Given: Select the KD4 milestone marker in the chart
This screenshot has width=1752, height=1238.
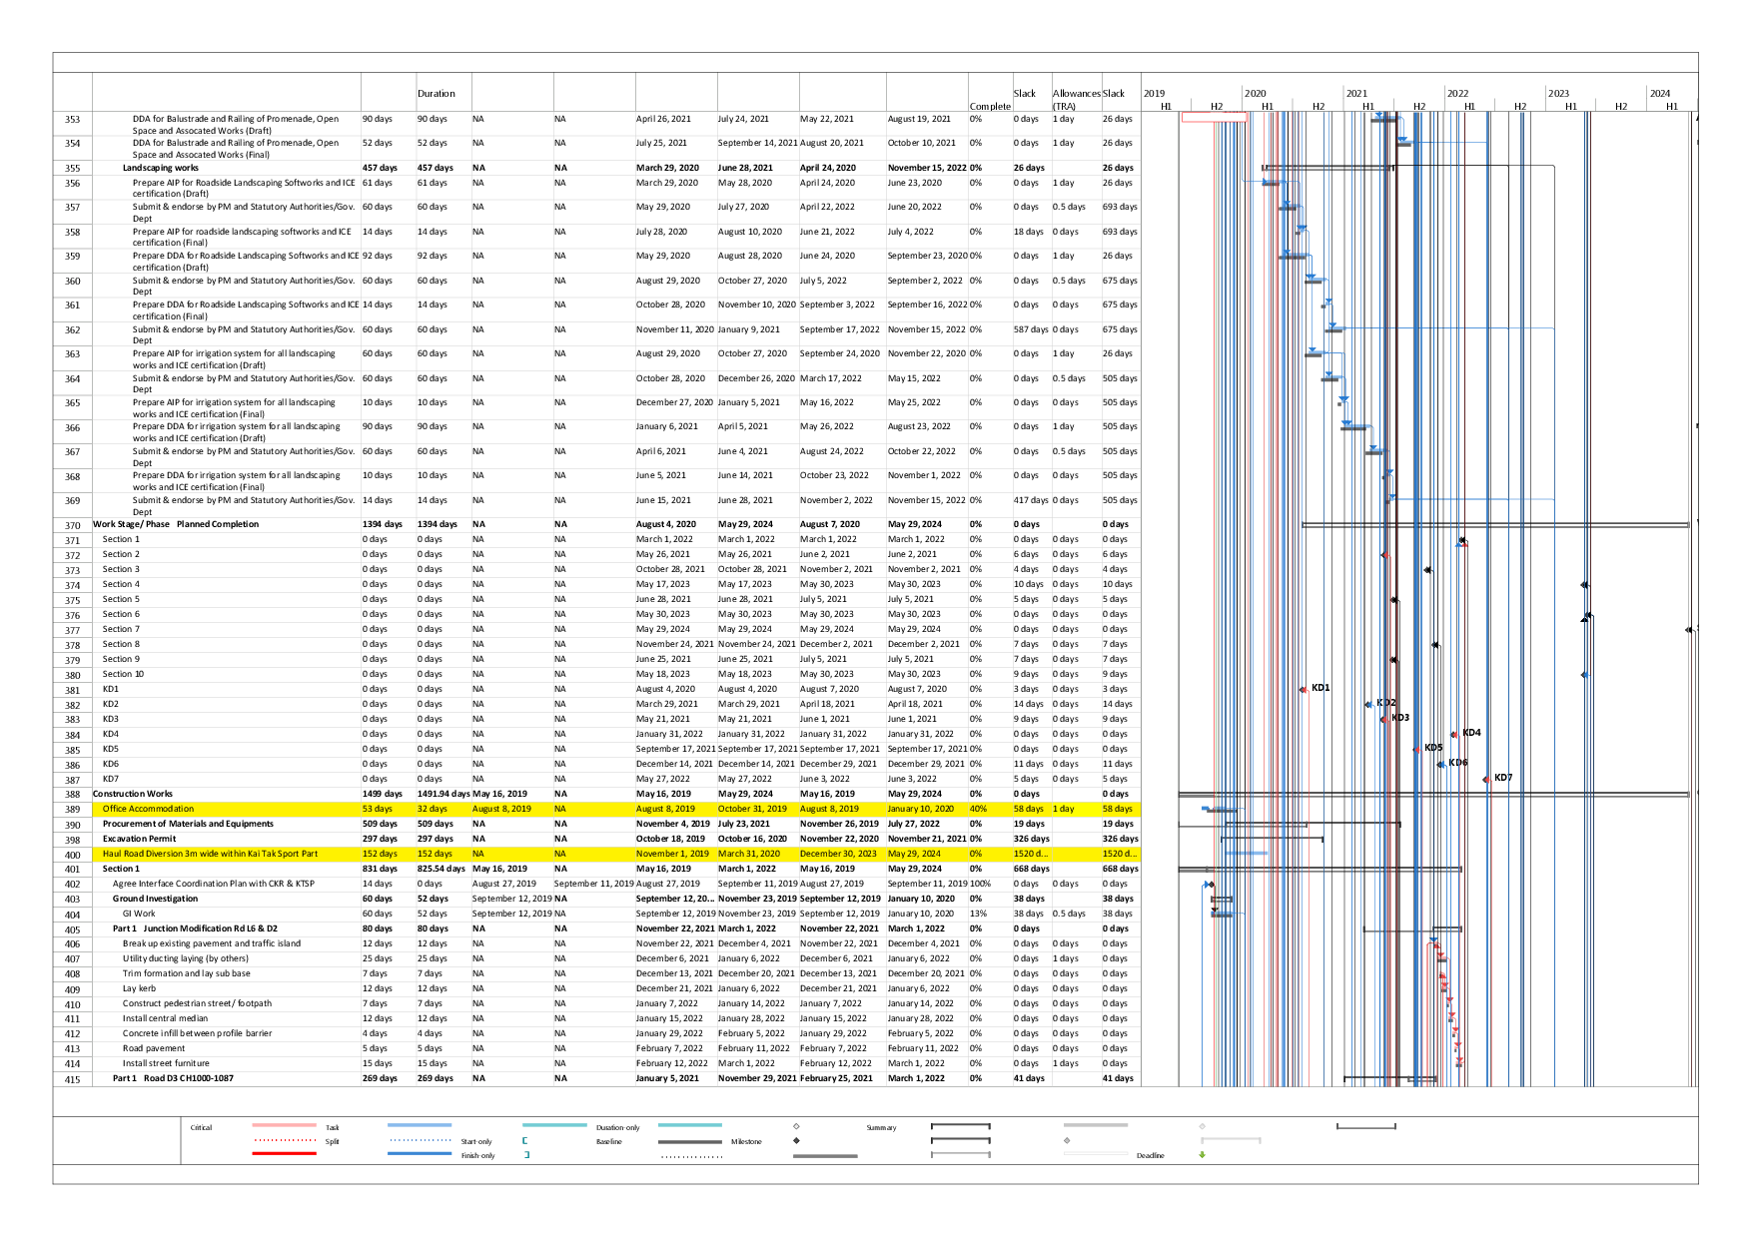Looking at the screenshot, I should (1454, 734).
